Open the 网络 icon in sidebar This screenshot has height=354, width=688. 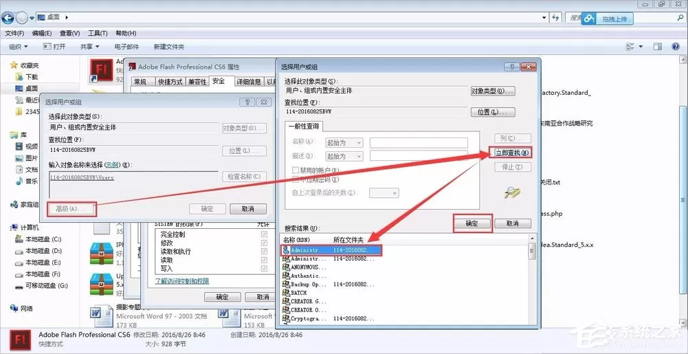[14, 309]
